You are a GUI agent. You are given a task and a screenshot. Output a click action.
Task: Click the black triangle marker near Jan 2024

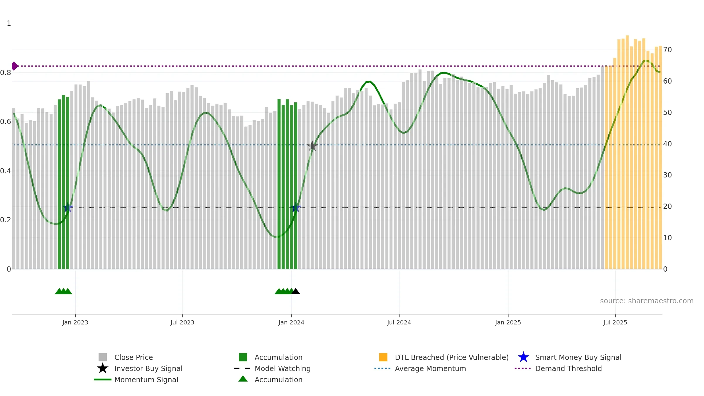coord(296,291)
